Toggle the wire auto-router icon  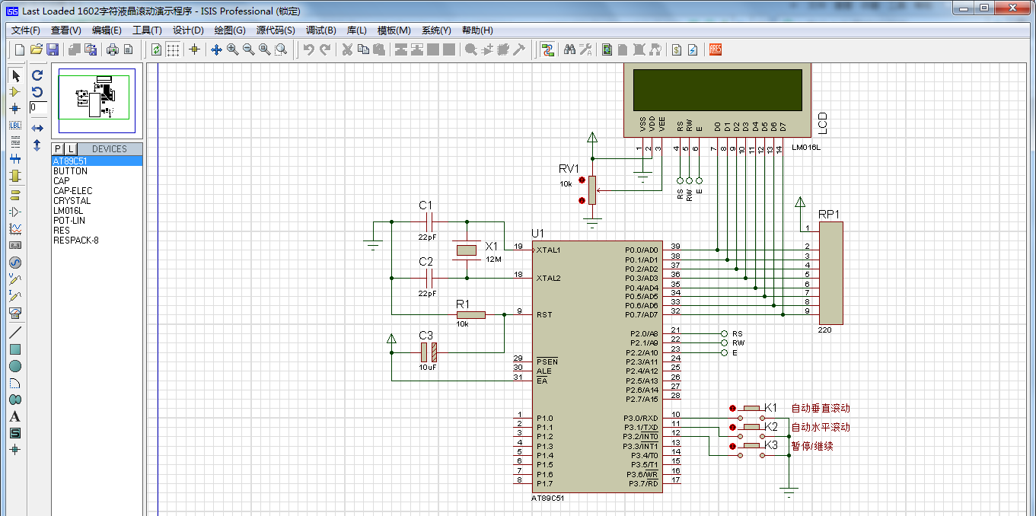coord(547,49)
